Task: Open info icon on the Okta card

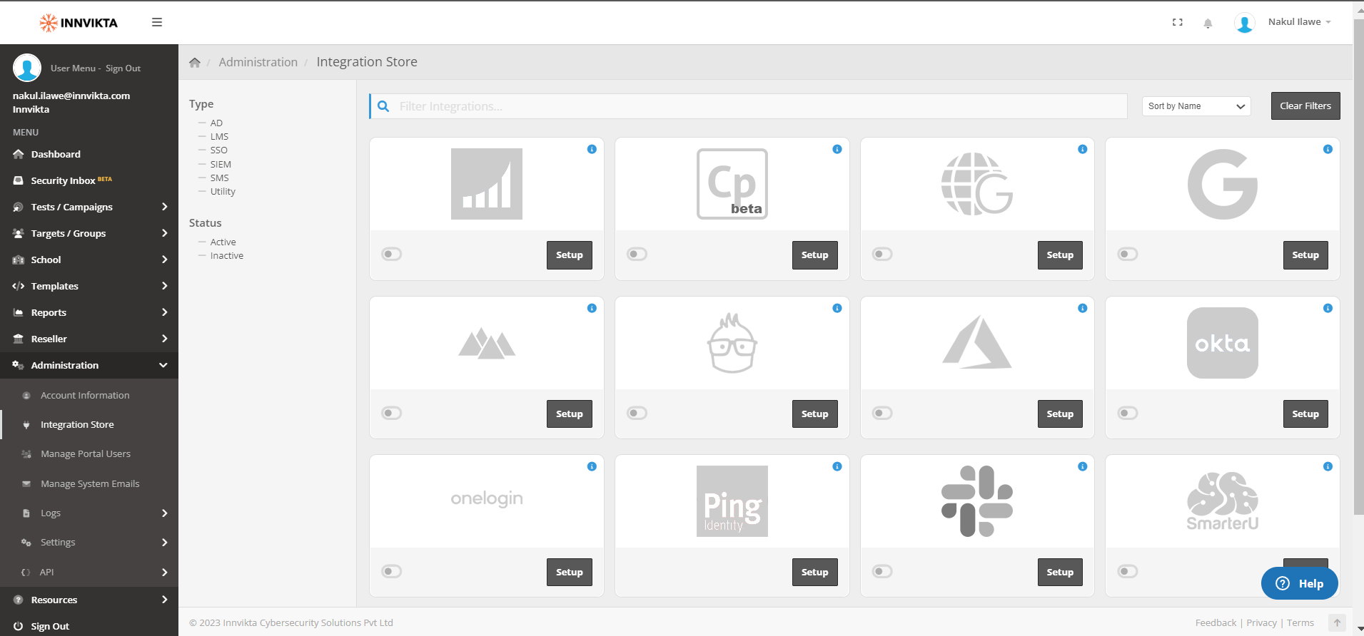Action: [x=1328, y=308]
